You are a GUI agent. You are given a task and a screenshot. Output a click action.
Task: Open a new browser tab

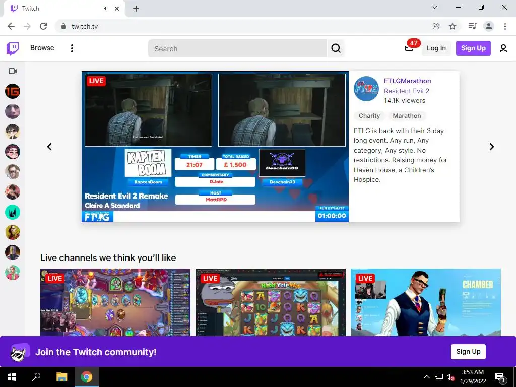point(136,9)
